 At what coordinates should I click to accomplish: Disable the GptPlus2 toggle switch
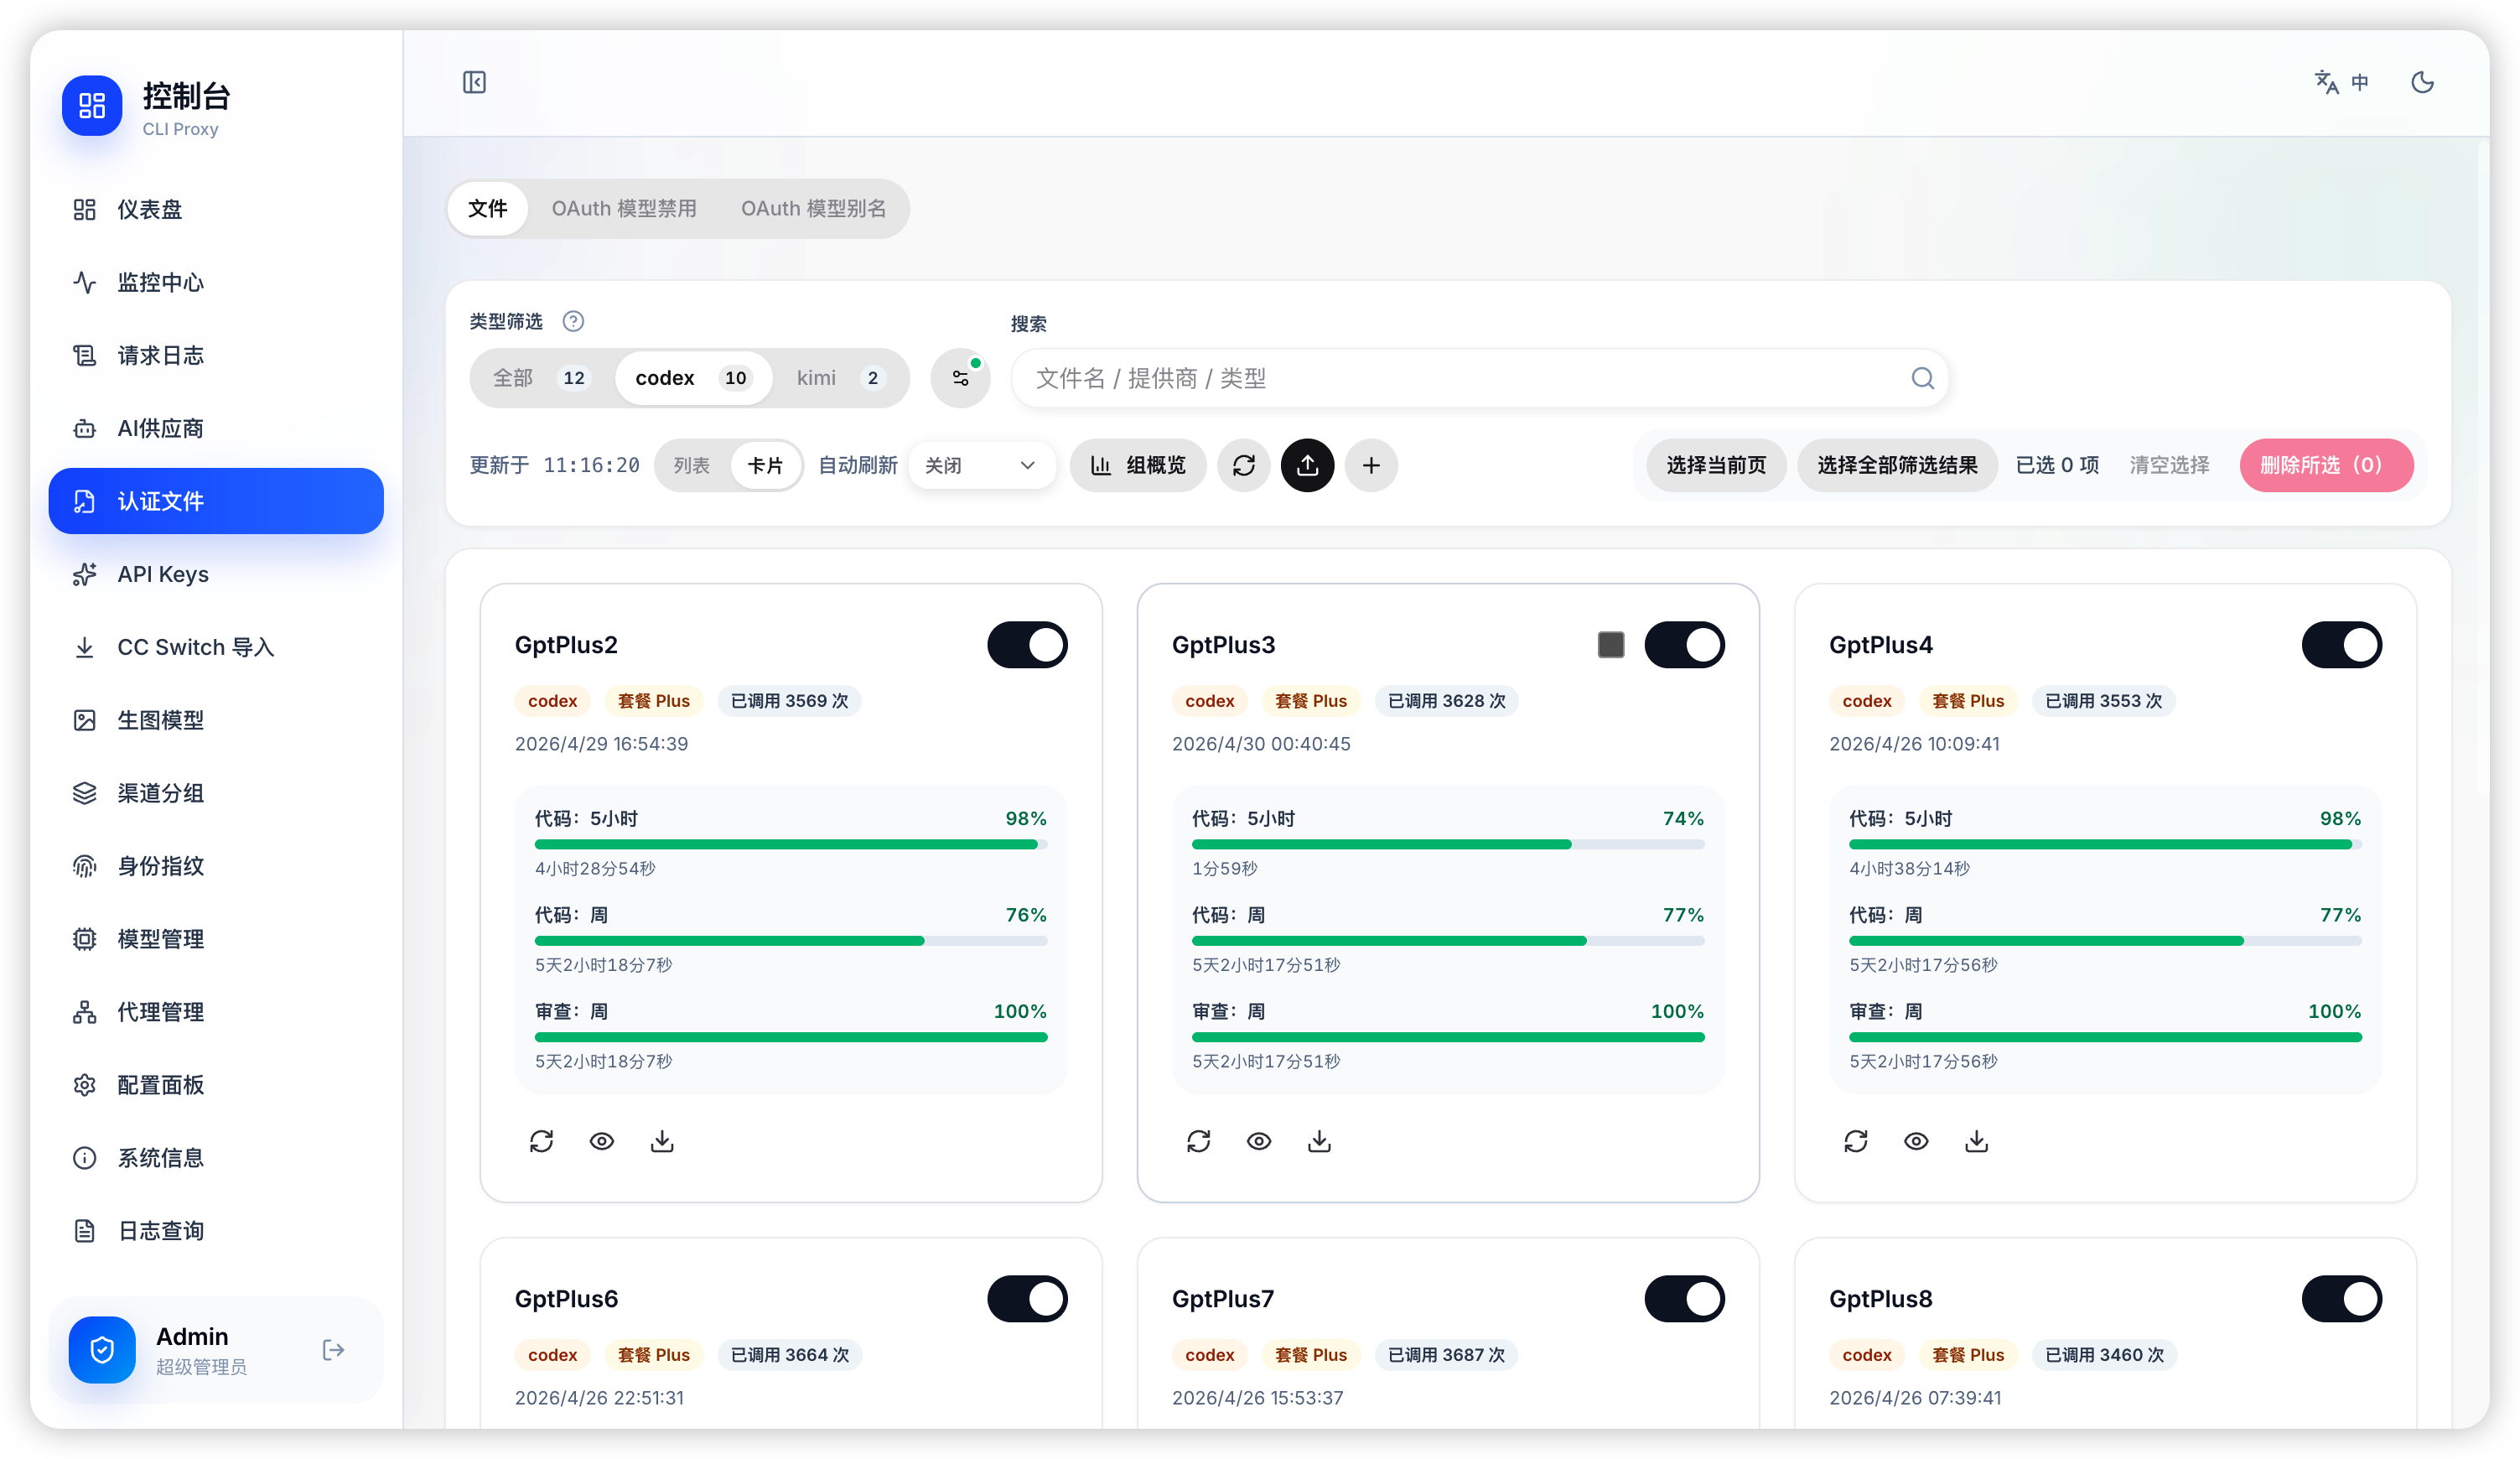pyautogui.click(x=1027, y=645)
